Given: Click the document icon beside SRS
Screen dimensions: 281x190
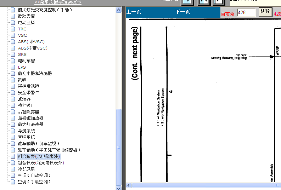Looking at the screenshot, I should pyautogui.click(x=13, y=54).
